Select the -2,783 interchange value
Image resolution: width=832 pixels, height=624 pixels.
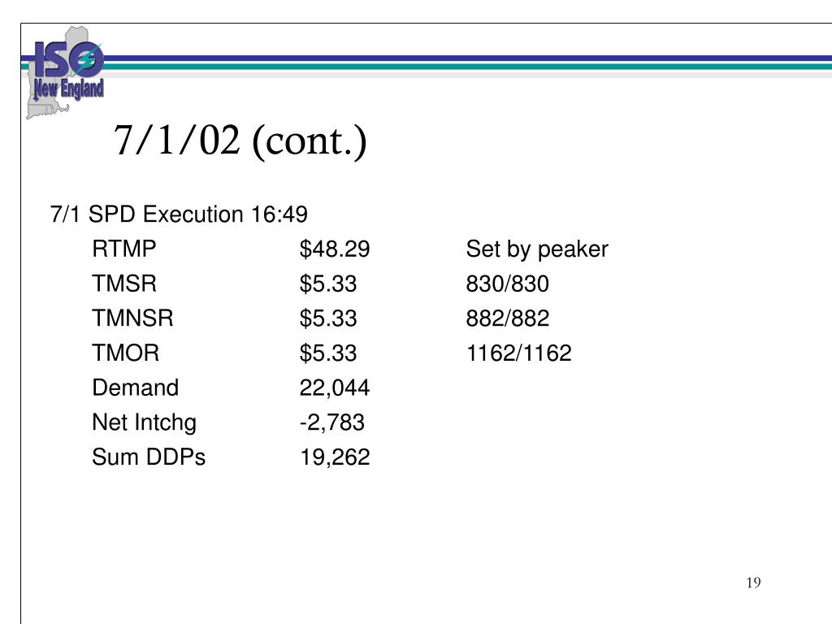(x=332, y=422)
